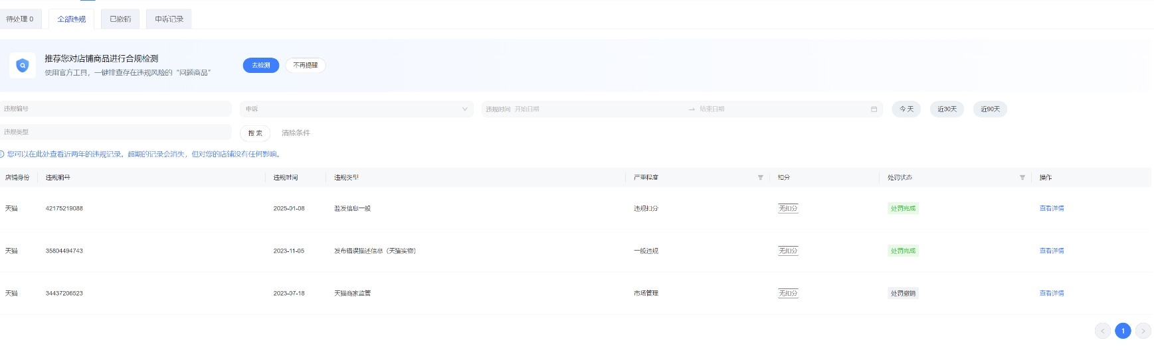Open the calendar icon in date range

[874, 109]
